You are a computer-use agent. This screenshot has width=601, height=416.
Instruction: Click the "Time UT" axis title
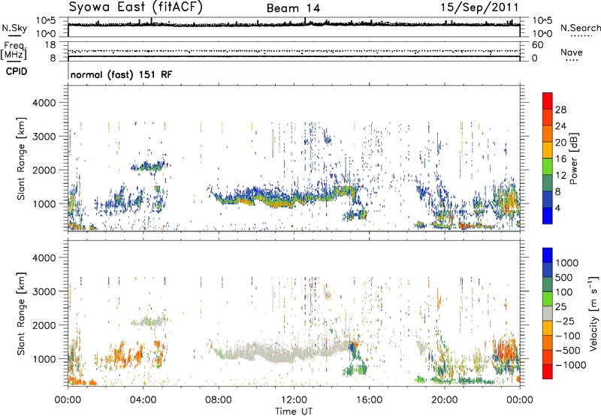(294, 411)
